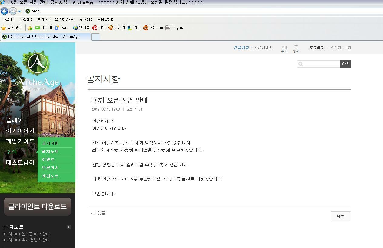Open the MGame bookmark shortcut
The image size is (383, 248).
tap(153, 28)
